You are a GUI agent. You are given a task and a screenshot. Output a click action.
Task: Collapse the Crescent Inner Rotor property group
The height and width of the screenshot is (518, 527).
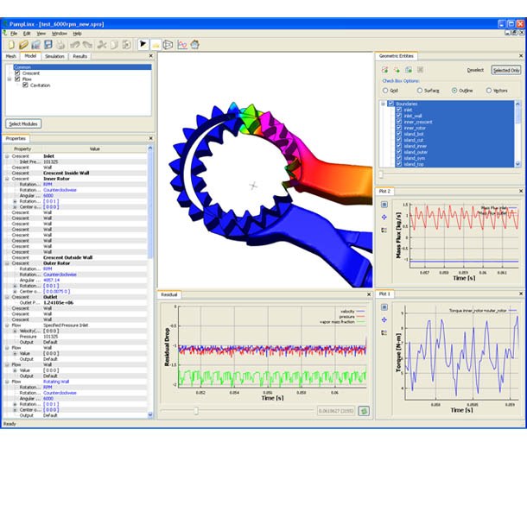tap(7, 179)
